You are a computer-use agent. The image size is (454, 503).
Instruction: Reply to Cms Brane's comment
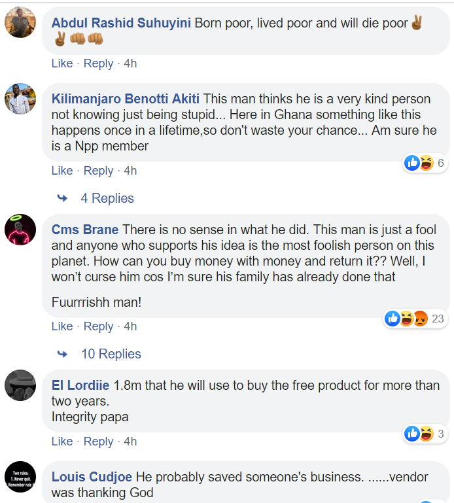tap(99, 326)
